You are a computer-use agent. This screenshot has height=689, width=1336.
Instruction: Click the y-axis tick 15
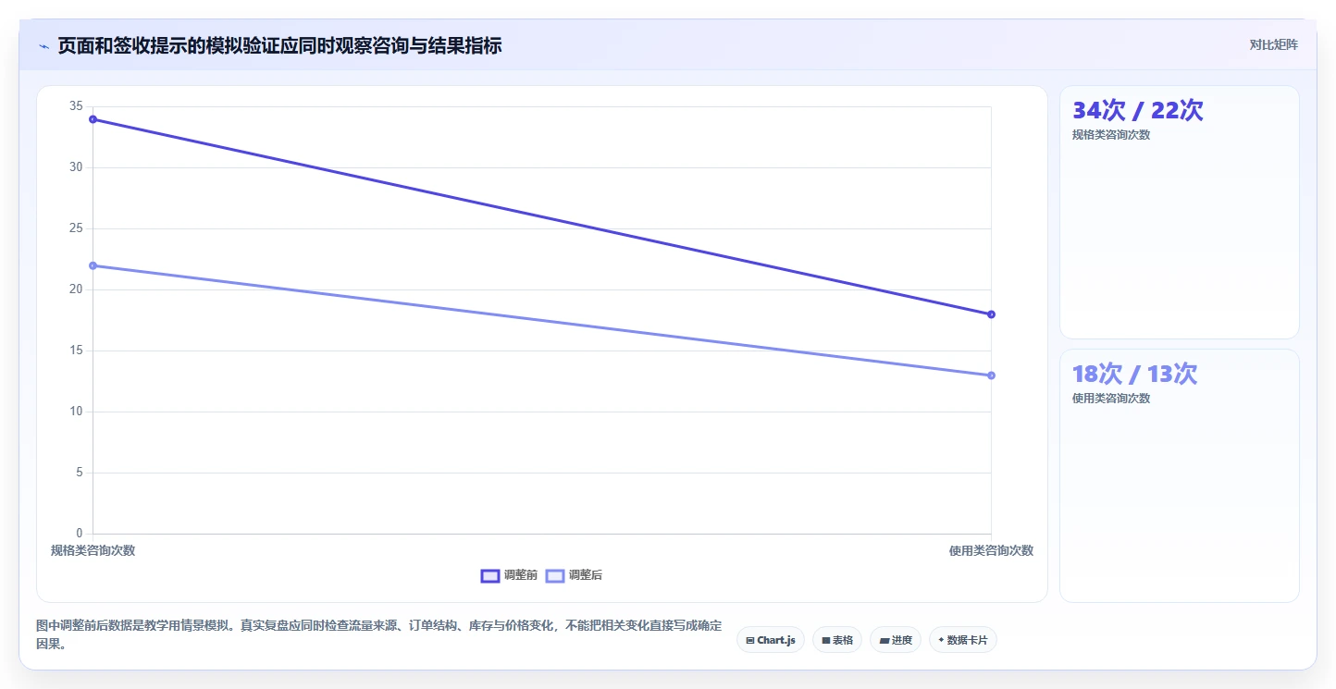(76, 351)
